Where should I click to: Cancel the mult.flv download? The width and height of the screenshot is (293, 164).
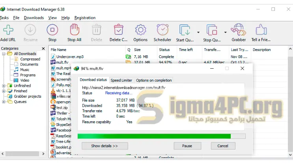223,146
